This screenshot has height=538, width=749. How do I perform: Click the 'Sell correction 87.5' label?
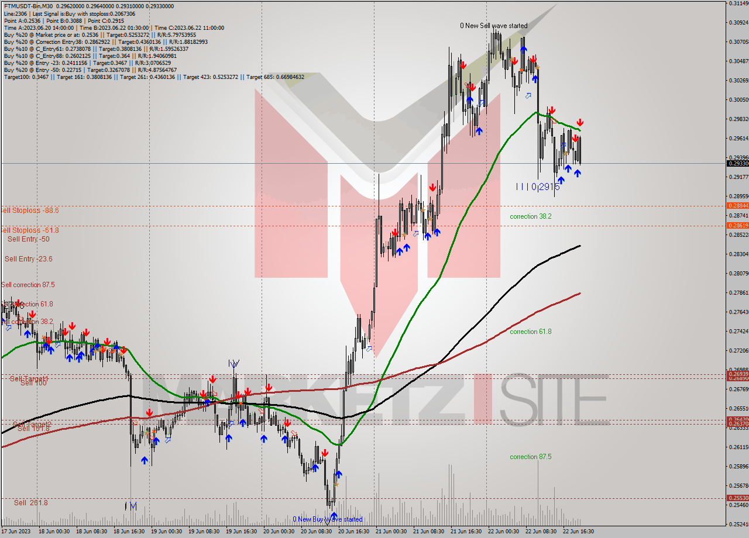[x=28, y=285]
